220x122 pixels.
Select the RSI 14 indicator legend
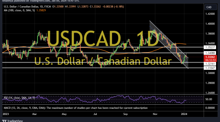[x=19, y=98]
